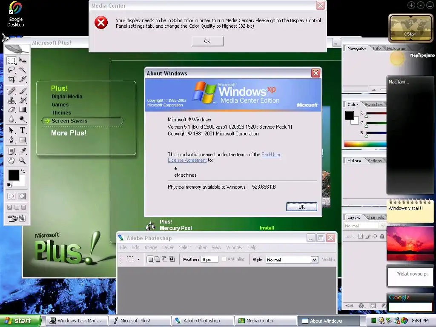This screenshot has width=436, height=327.
Task: Open Themes in Microsoft Plus! menu
Action: tap(61, 112)
